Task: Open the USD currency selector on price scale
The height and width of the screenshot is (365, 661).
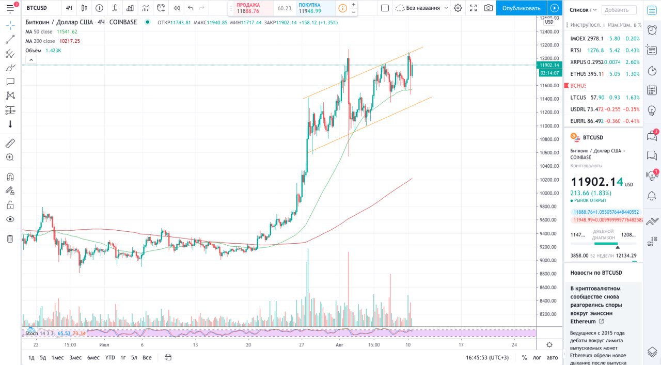Action: (549, 22)
